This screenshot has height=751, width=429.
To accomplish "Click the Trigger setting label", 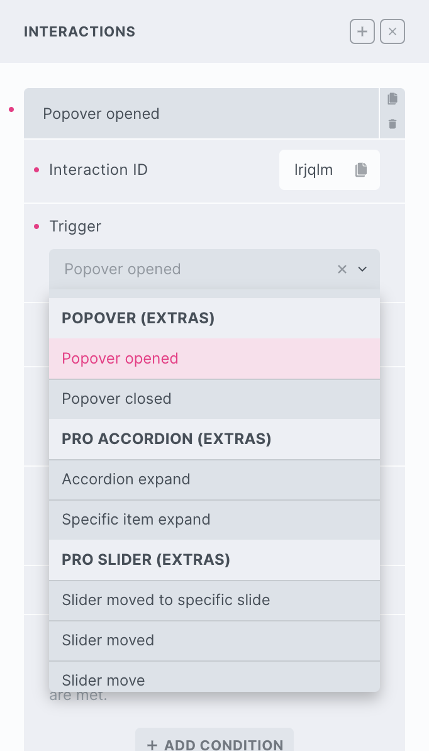I will [75, 226].
